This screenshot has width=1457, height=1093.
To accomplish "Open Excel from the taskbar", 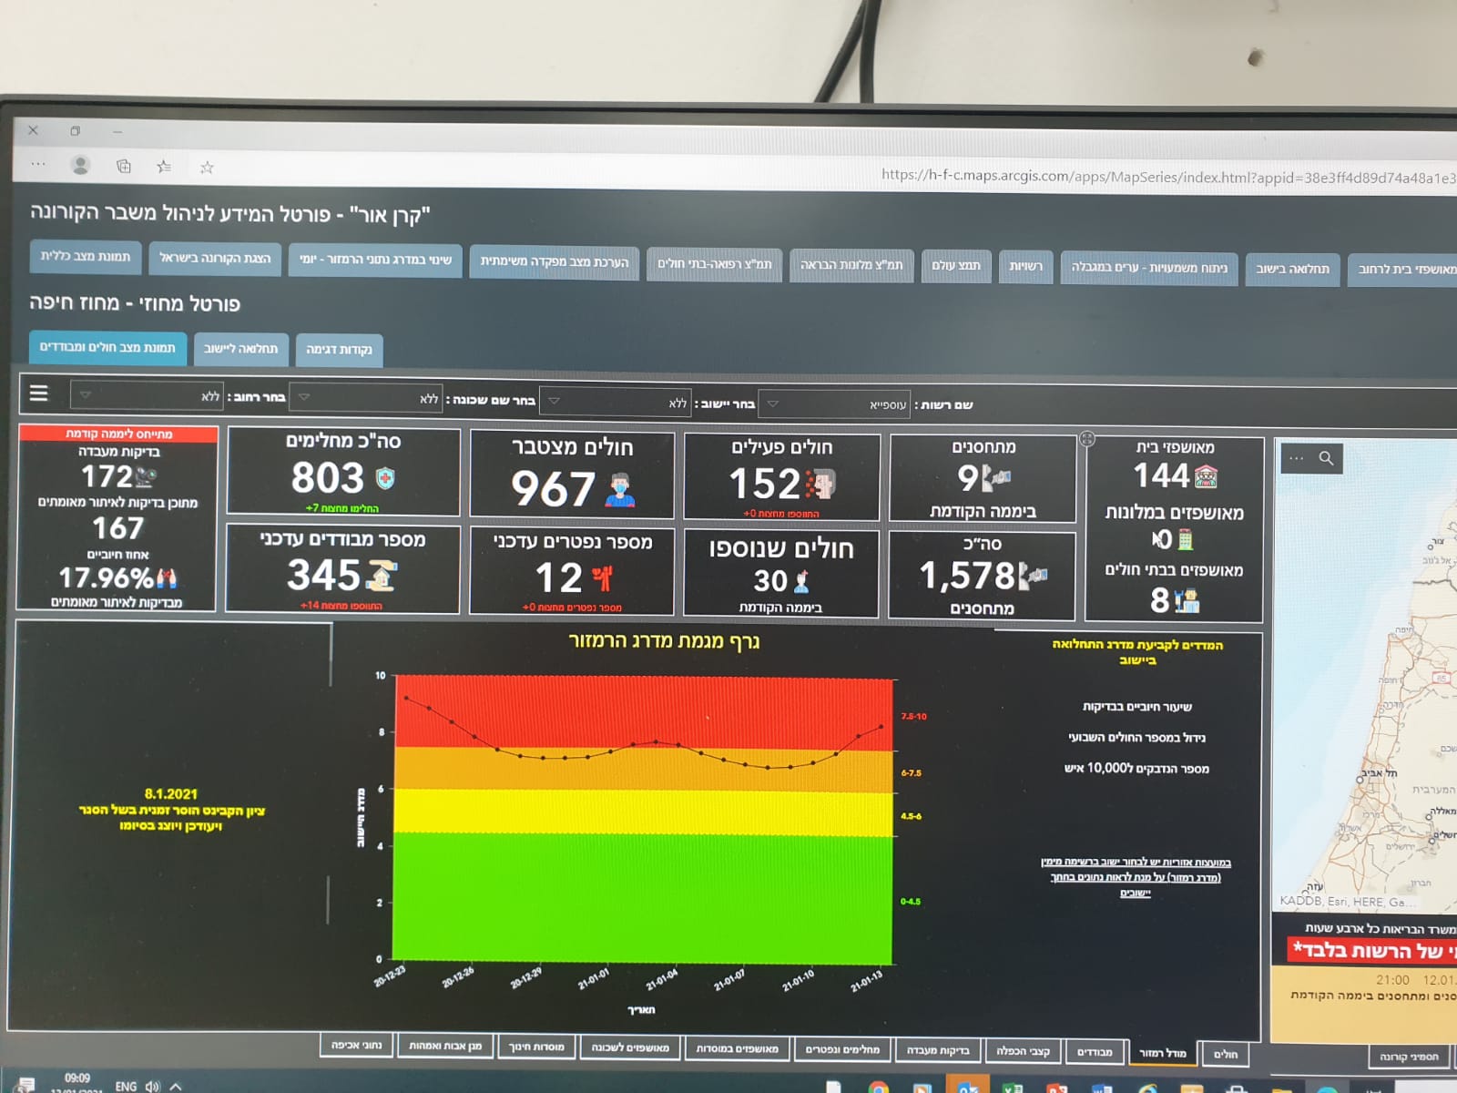I will (x=1012, y=1088).
